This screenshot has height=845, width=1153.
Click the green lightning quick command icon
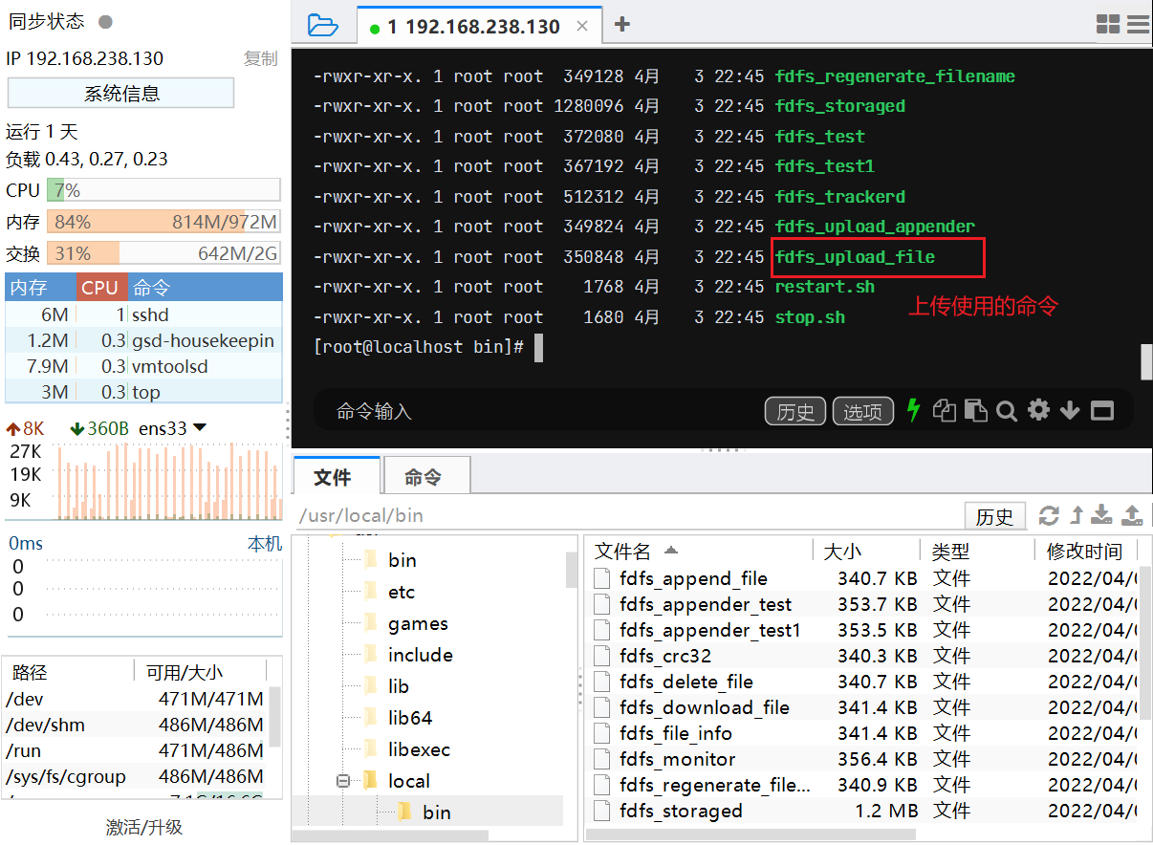coord(913,410)
